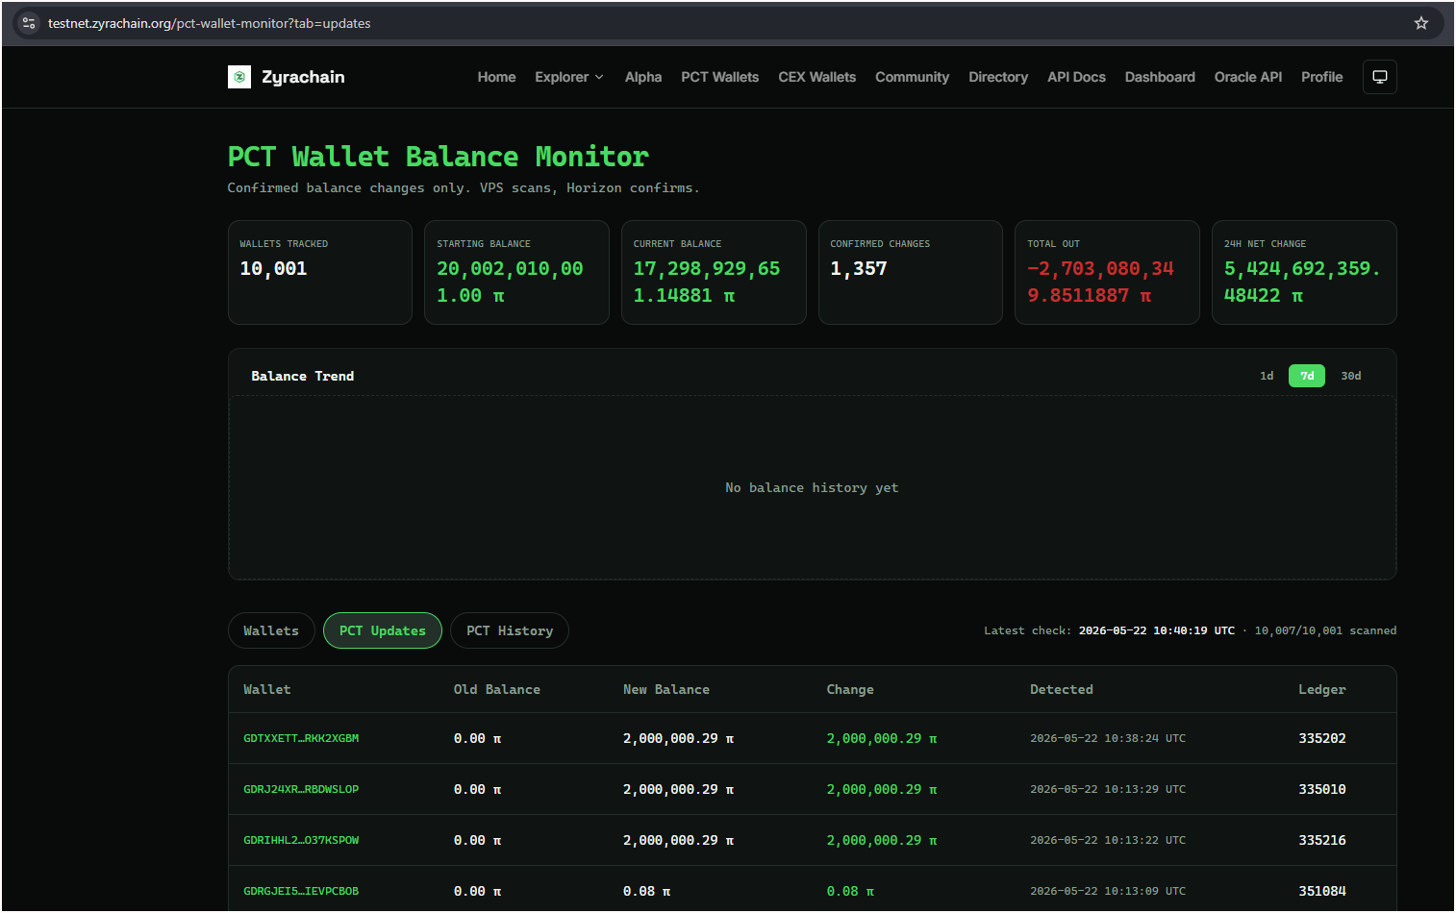The height and width of the screenshot is (913, 1456).
Task: Click the Zyrachain logo icon
Action: 239,77
